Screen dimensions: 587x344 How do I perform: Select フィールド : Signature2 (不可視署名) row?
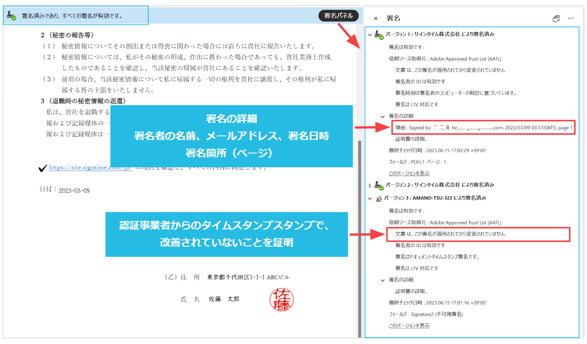point(425,314)
